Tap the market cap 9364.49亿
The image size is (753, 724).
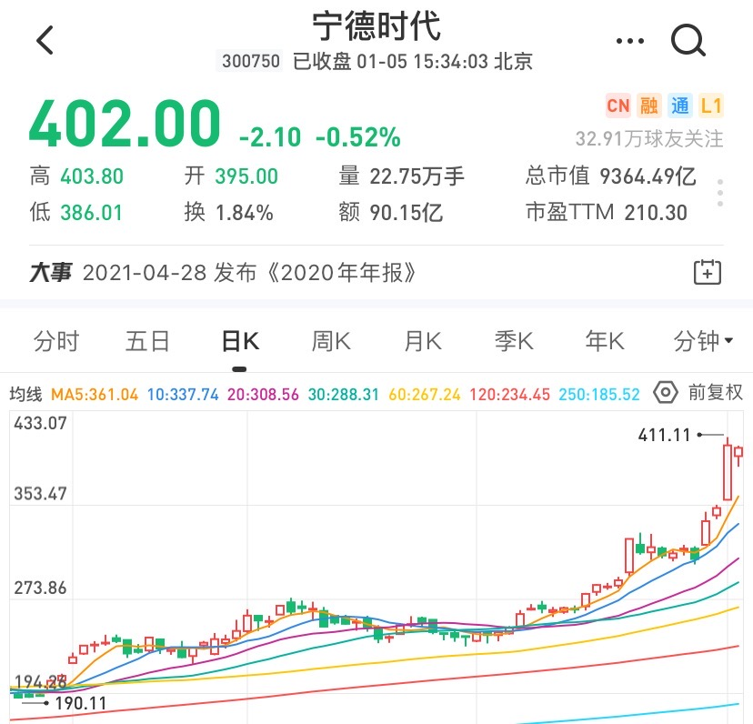pyautogui.click(x=648, y=176)
